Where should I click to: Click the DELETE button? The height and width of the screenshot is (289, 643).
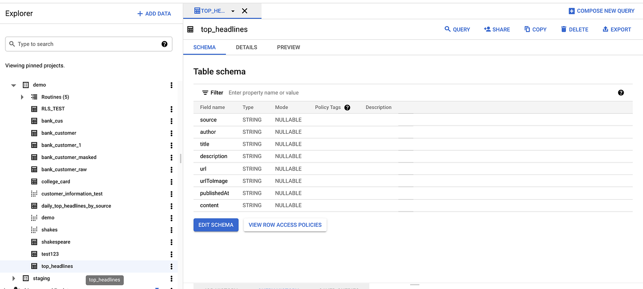[574, 29]
